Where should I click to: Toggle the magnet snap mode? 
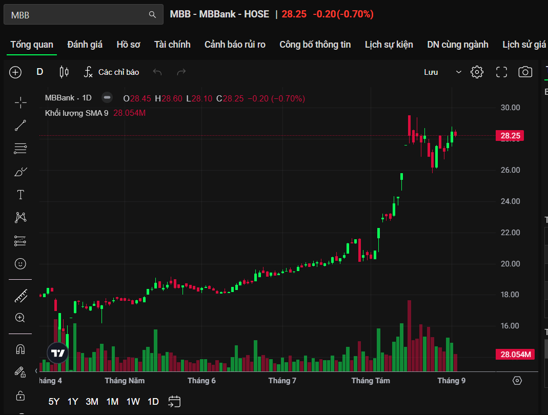[21, 349]
